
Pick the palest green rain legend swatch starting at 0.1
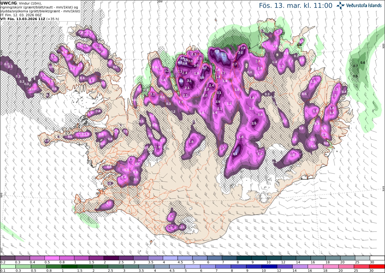[x=8, y=266]
